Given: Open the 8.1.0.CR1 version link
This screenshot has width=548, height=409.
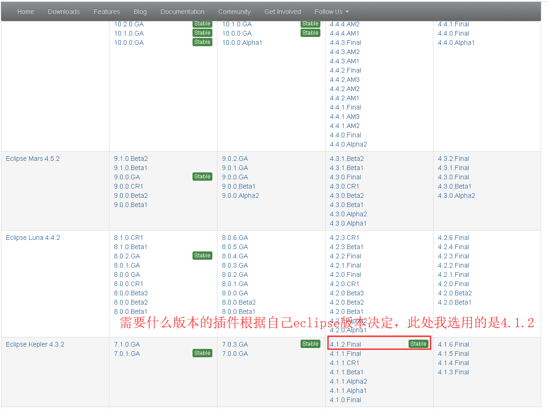Looking at the screenshot, I should [128, 238].
